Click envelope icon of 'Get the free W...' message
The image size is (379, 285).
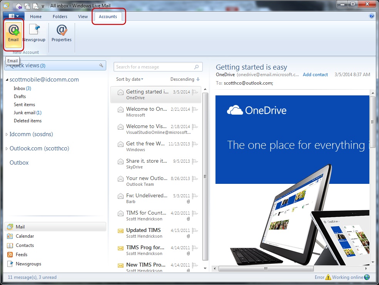(120, 144)
